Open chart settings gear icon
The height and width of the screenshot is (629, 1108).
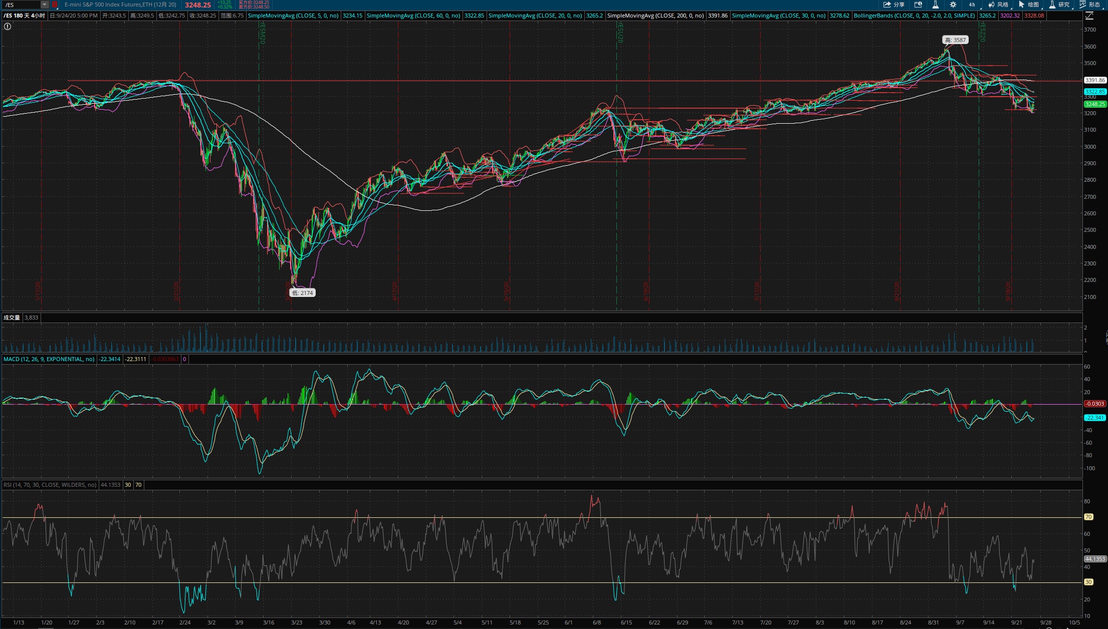(953, 5)
